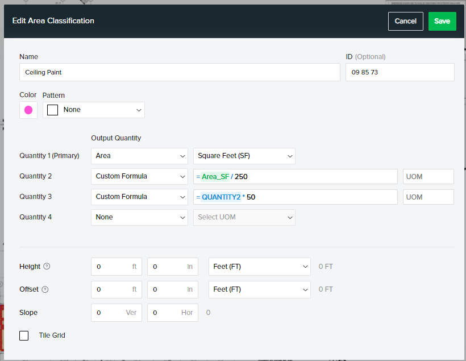Open the Height Feet (FT) unit dropdown
The width and height of the screenshot is (466, 361).
pos(259,267)
